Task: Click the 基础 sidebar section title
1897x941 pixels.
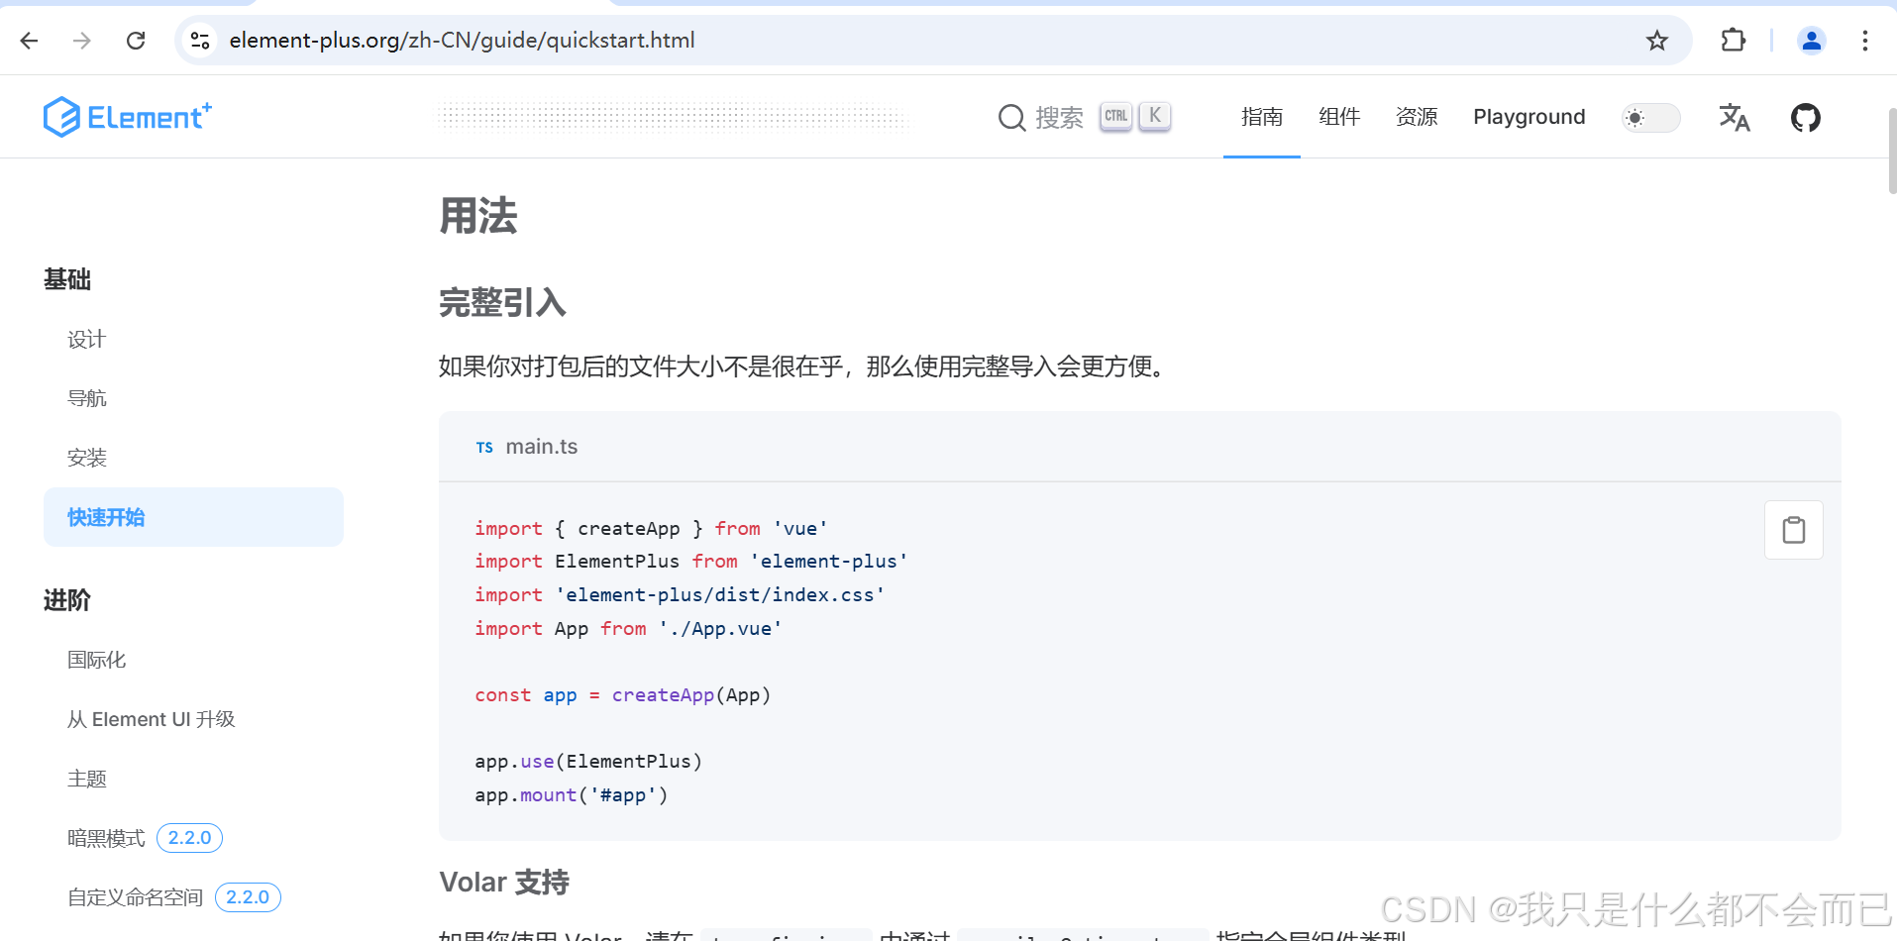Action: point(67,279)
